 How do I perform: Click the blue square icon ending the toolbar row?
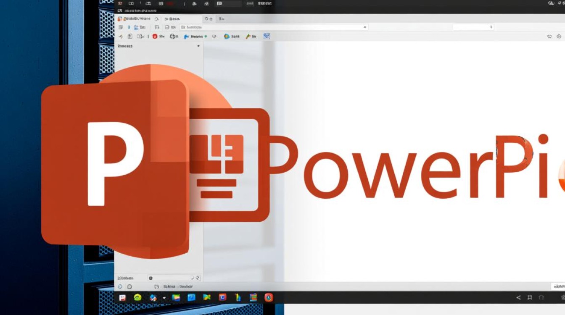click(267, 37)
